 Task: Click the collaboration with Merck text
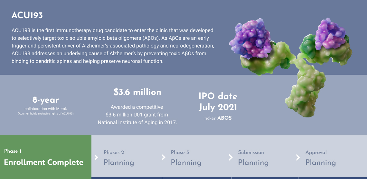(46, 109)
